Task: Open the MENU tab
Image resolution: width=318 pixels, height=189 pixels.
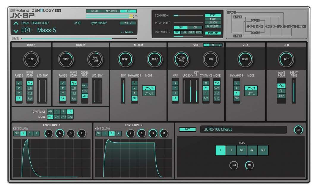Action: pos(95,11)
